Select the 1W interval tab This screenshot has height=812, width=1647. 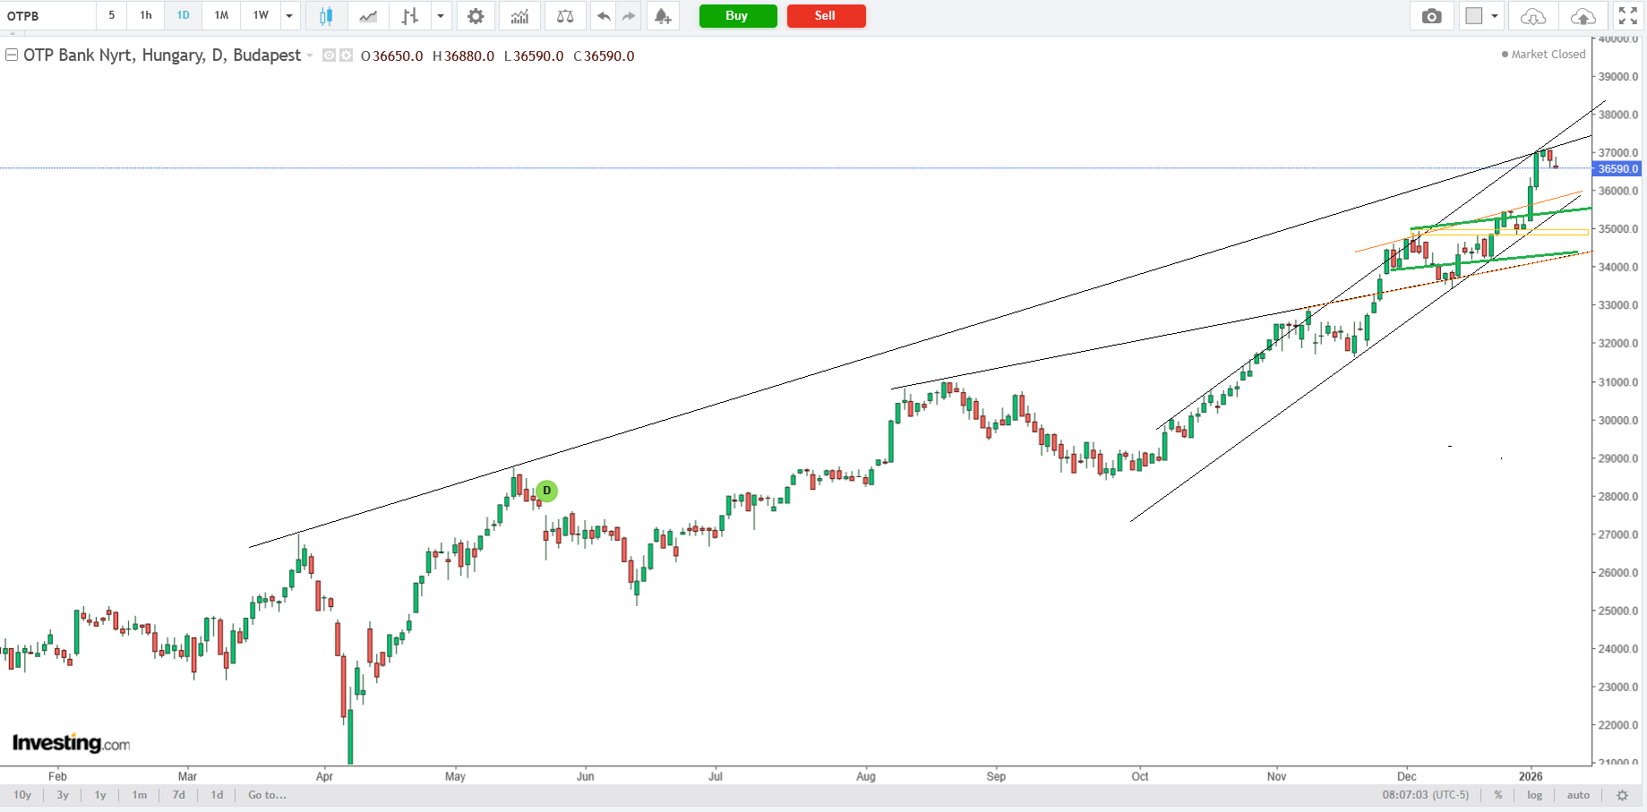tap(261, 15)
